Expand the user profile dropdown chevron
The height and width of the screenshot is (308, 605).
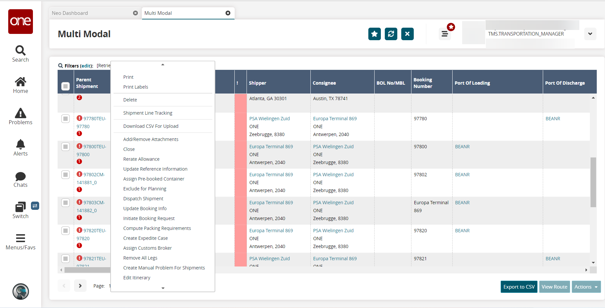pyautogui.click(x=590, y=34)
